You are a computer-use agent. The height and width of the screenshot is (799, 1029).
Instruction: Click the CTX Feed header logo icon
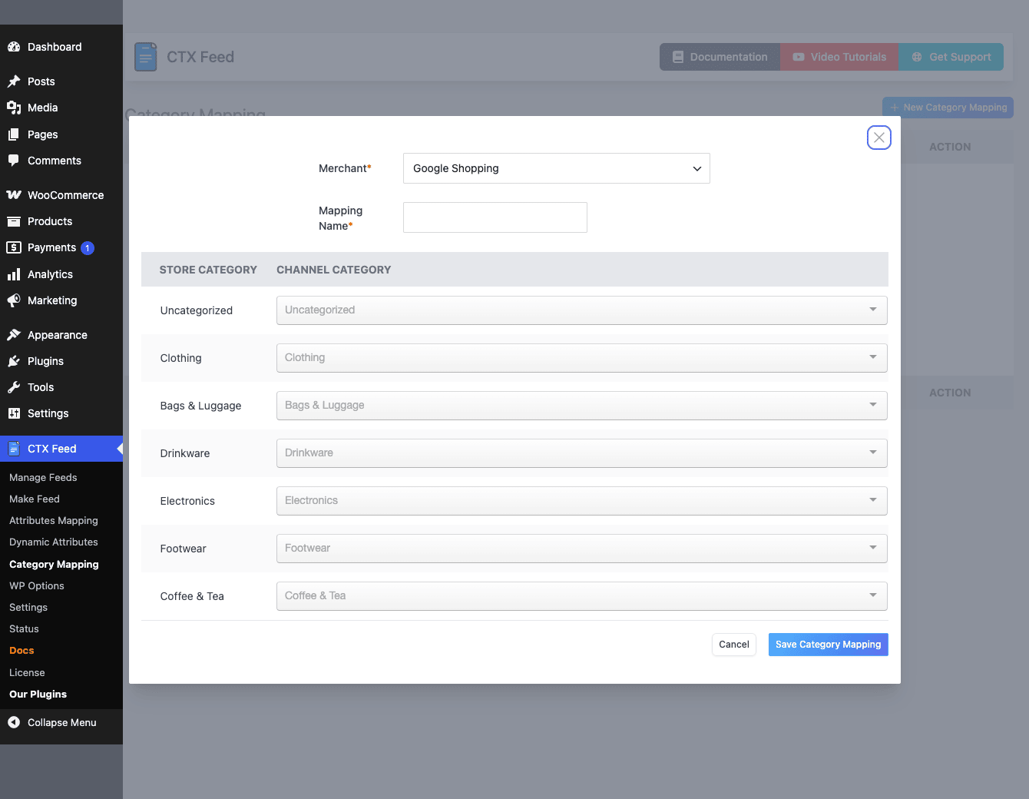pos(146,57)
